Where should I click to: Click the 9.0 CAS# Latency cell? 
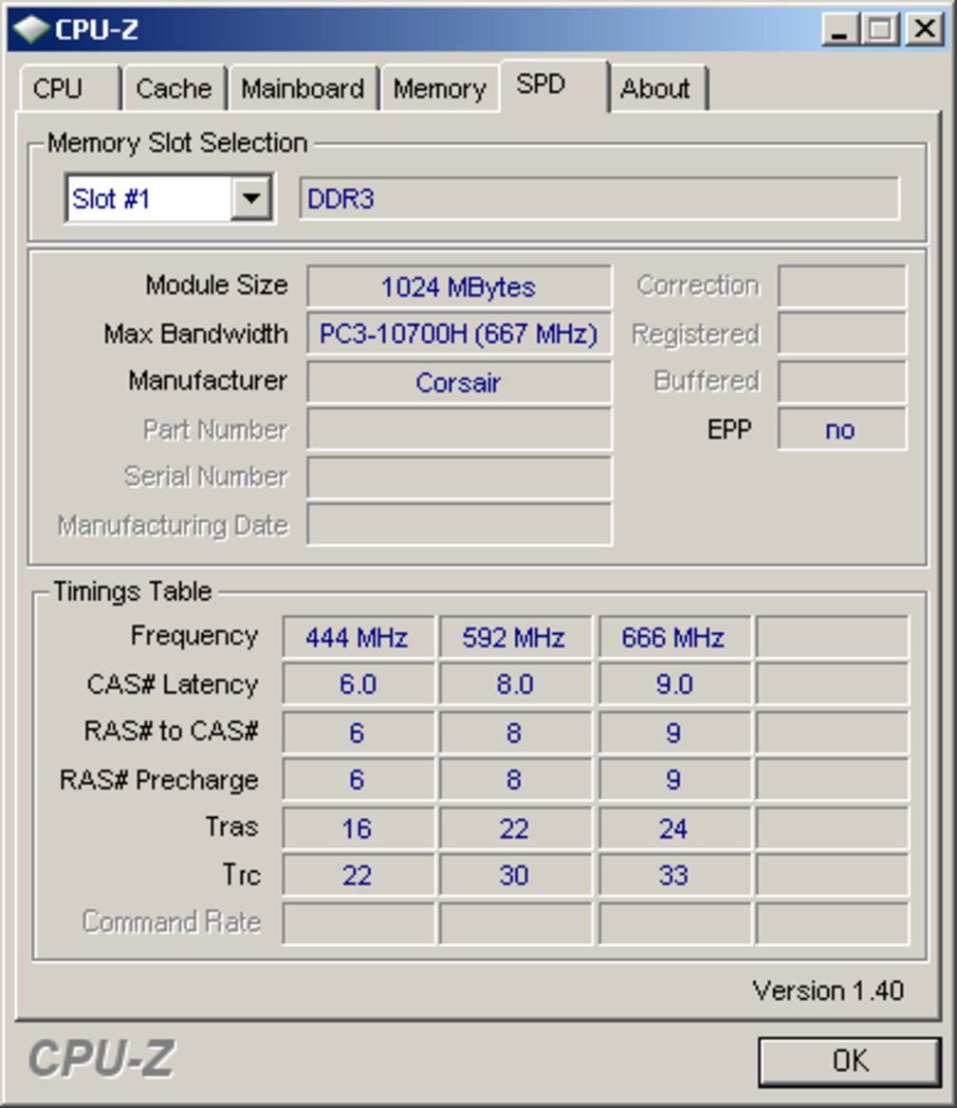click(x=673, y=684)
